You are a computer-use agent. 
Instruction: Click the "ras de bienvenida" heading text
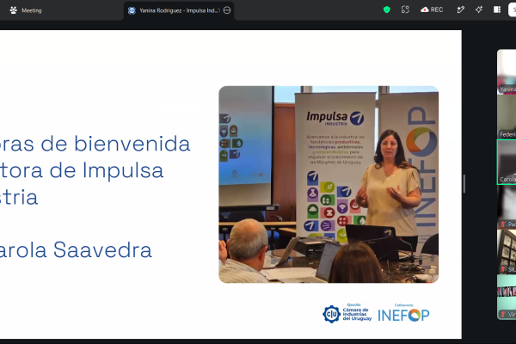[x=95, y=144]
